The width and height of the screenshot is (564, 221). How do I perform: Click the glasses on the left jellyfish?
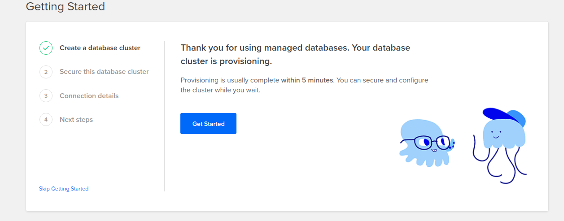pos(430,143)
